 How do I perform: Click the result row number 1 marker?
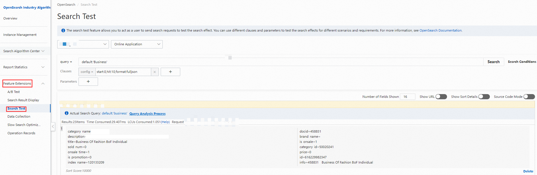62,129
